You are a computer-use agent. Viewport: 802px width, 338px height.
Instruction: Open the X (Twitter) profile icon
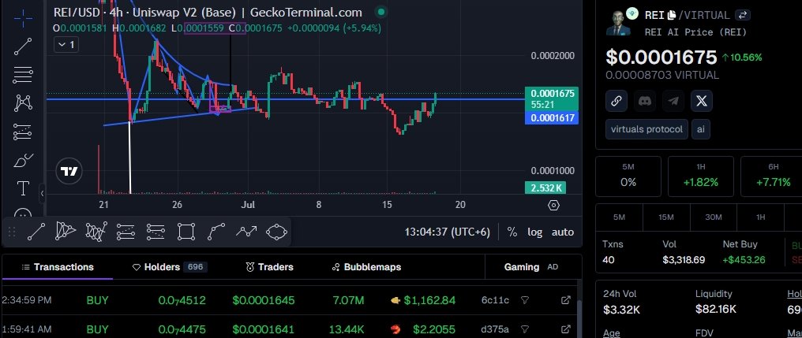pyautogui.click(x=702, y=101)
